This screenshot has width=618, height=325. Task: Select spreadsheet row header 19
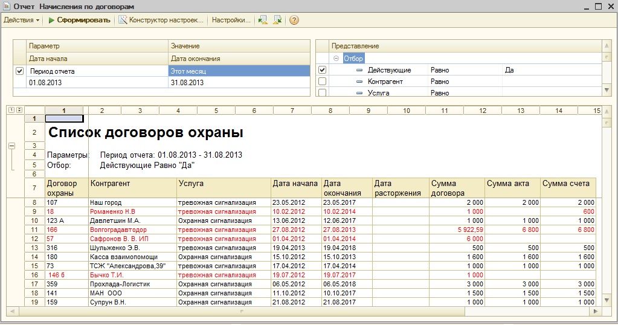coord(34,302)
